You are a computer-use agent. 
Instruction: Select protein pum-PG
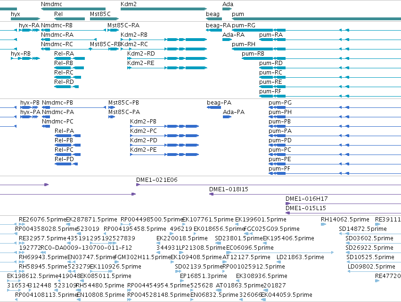(280, 103)
